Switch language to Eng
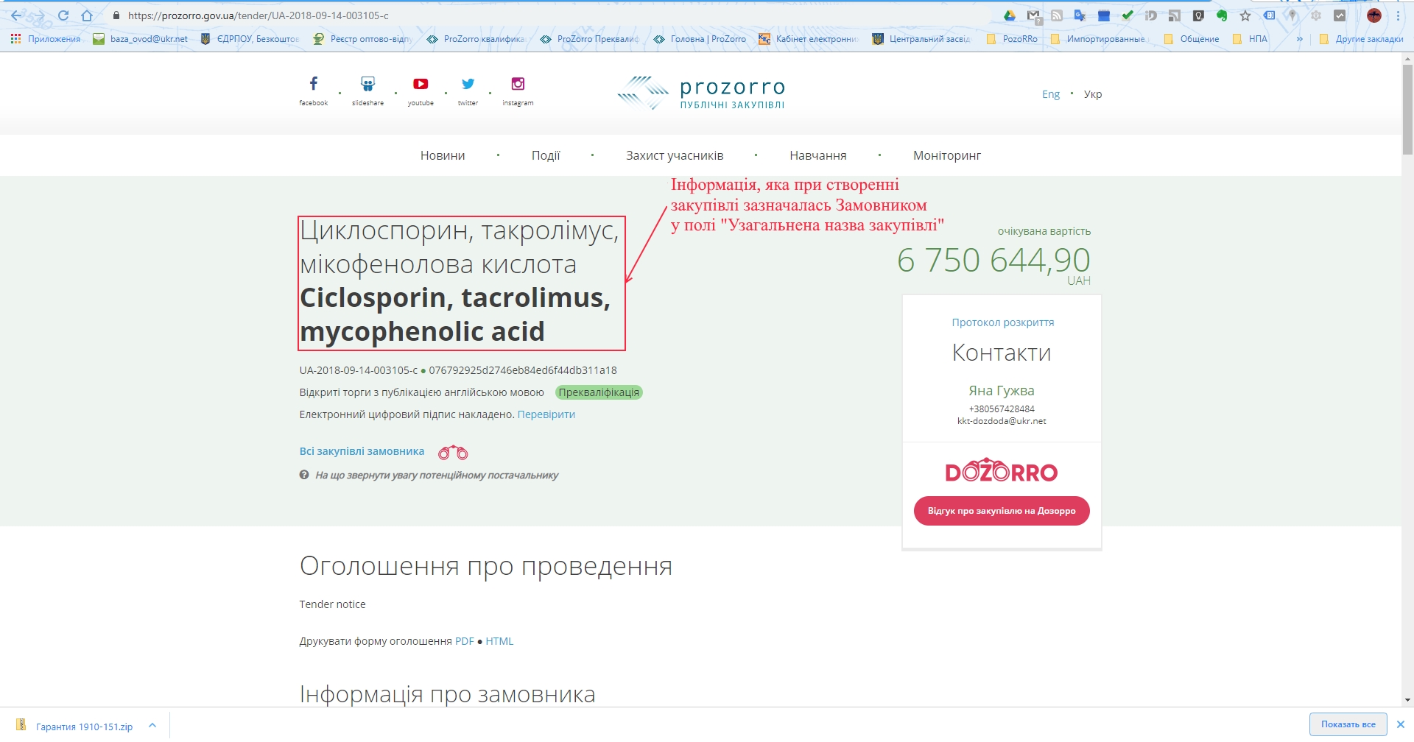The height and width of the screenshot is (742, 1414). [x=1050, y=94]
